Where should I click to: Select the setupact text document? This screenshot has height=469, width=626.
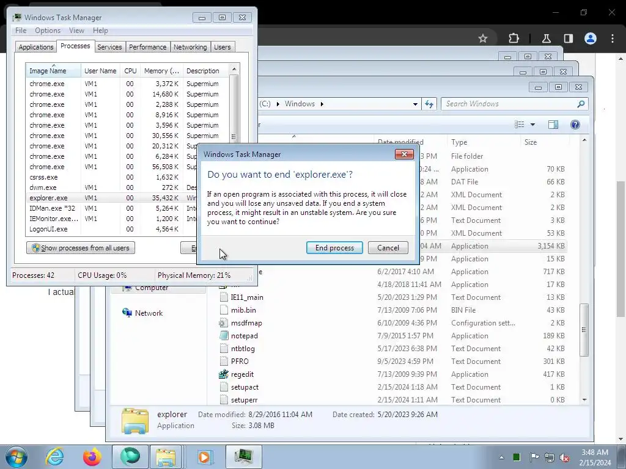[x=245, y=387]
